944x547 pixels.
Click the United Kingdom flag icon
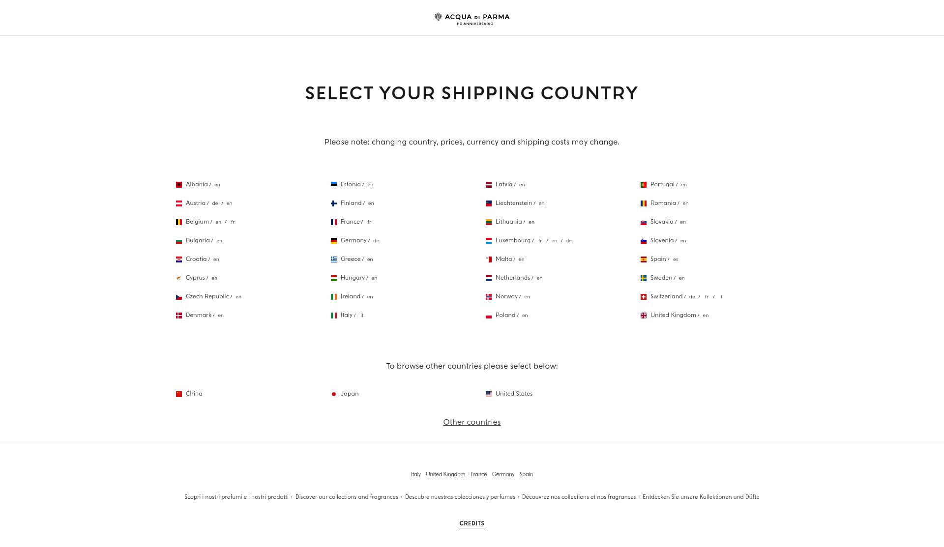[644, 316]
